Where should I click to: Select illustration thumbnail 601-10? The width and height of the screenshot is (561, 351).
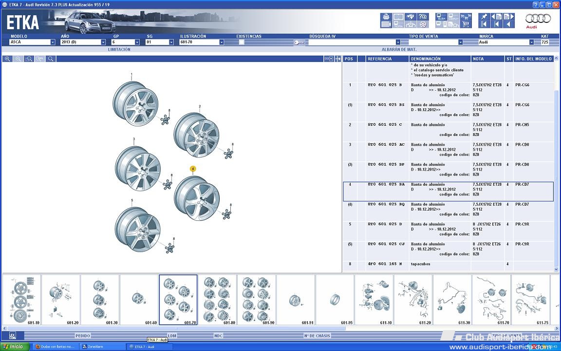[21, 300]
